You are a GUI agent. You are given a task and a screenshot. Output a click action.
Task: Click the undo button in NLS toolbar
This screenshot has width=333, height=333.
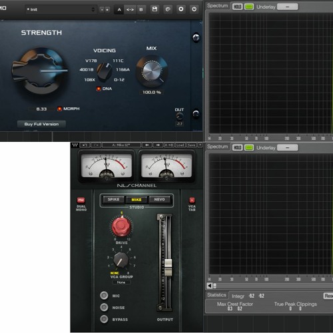pos(85,145)
